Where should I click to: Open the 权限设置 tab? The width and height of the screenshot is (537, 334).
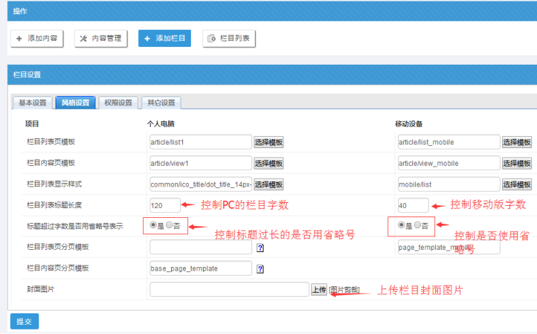pyautogui.click(x=118, y=103)
